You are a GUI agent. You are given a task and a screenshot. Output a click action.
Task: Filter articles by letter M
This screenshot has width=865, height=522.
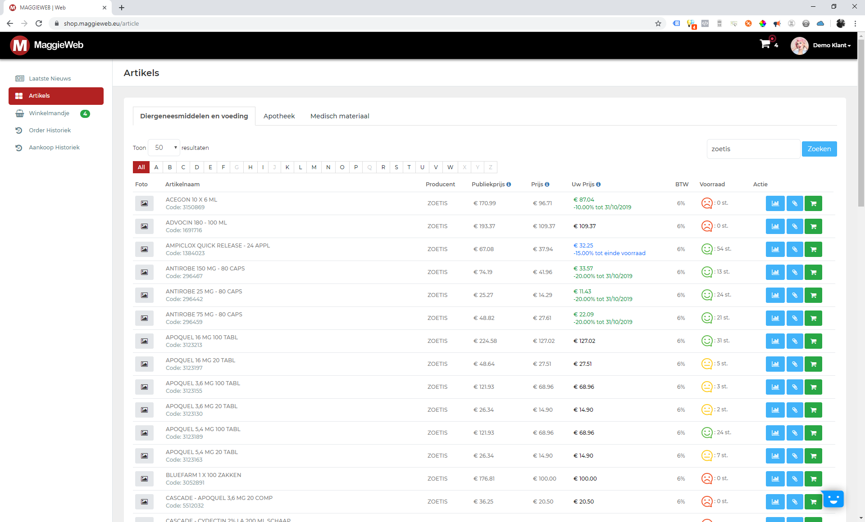click(314, 167)
